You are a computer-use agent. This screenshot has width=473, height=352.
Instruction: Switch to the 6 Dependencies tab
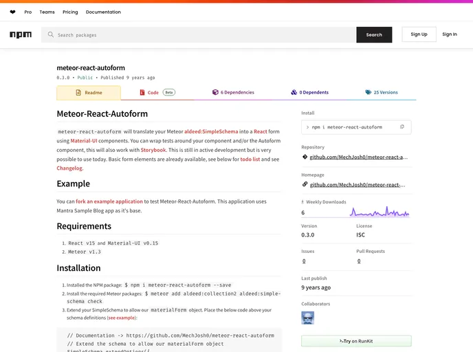point(233,92)
